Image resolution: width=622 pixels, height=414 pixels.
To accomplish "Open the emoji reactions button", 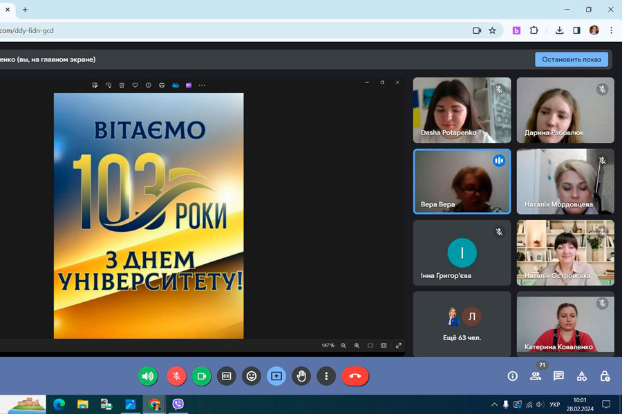I will click(x=252, y=376).
